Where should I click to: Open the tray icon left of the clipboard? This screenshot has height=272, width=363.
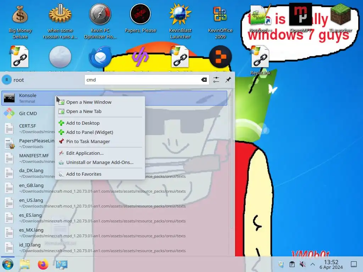coord(281,264)
